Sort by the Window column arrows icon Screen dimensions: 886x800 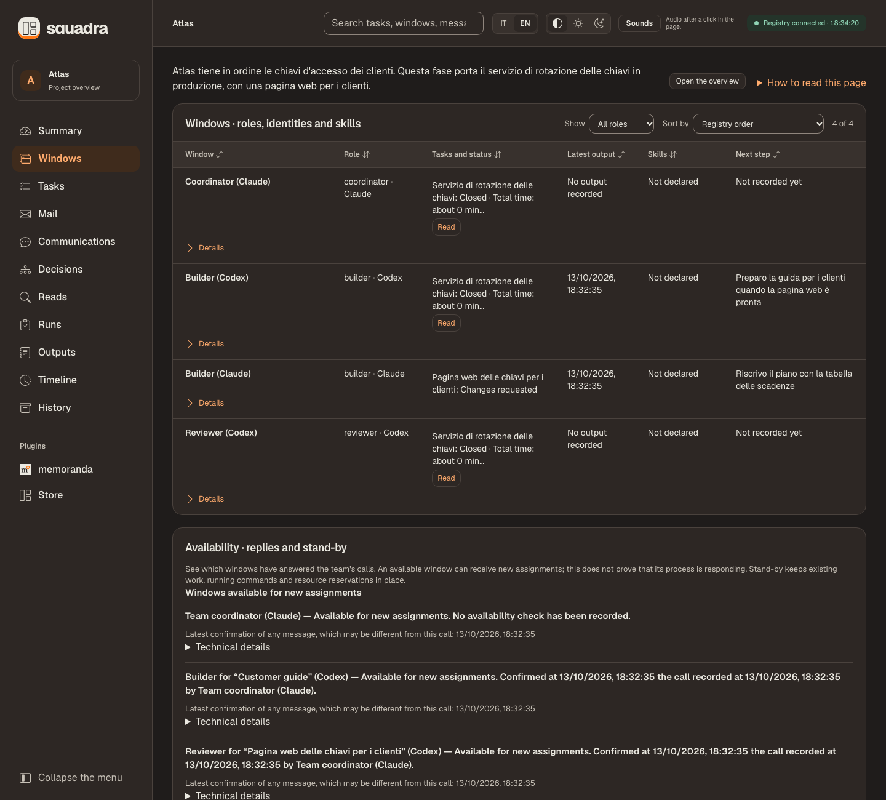click(220, 154)
